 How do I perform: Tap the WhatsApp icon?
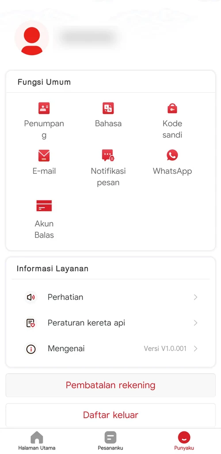[x=172, y=155]
